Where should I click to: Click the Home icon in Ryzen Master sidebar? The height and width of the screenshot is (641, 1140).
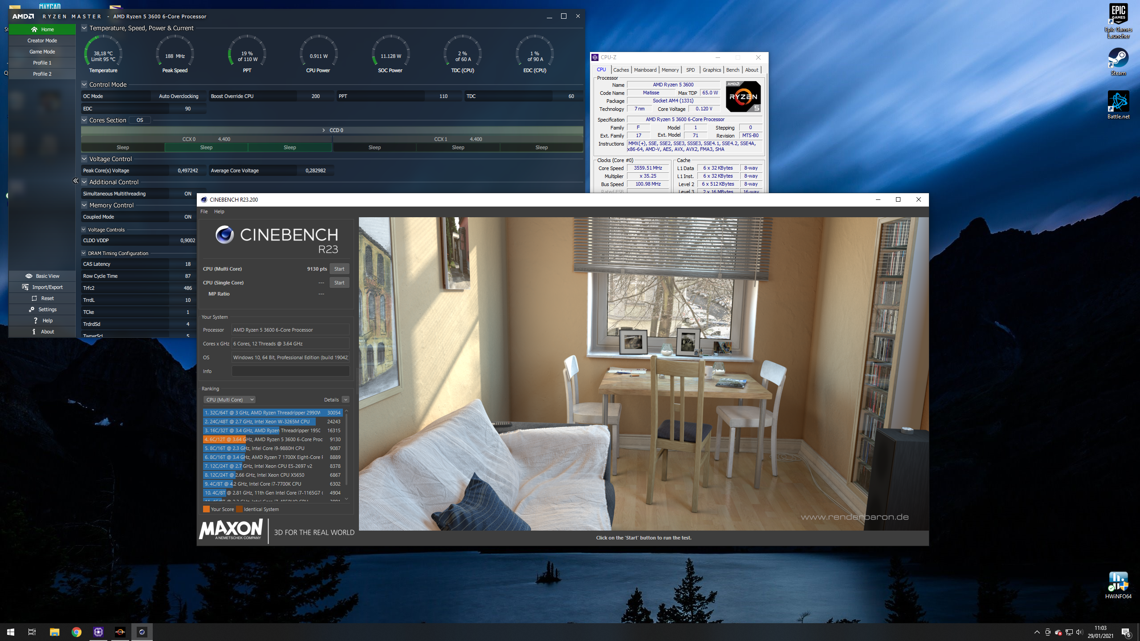tap(34, 29)
